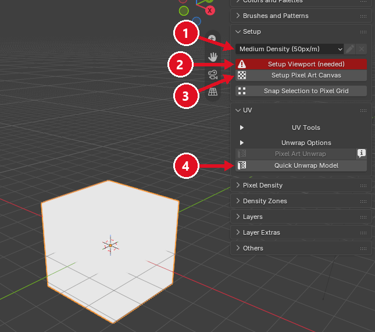Viewport: 375px width, 332px height.
Task: Click Snap Selection to Pixel Grid
Action: point(301,91)
